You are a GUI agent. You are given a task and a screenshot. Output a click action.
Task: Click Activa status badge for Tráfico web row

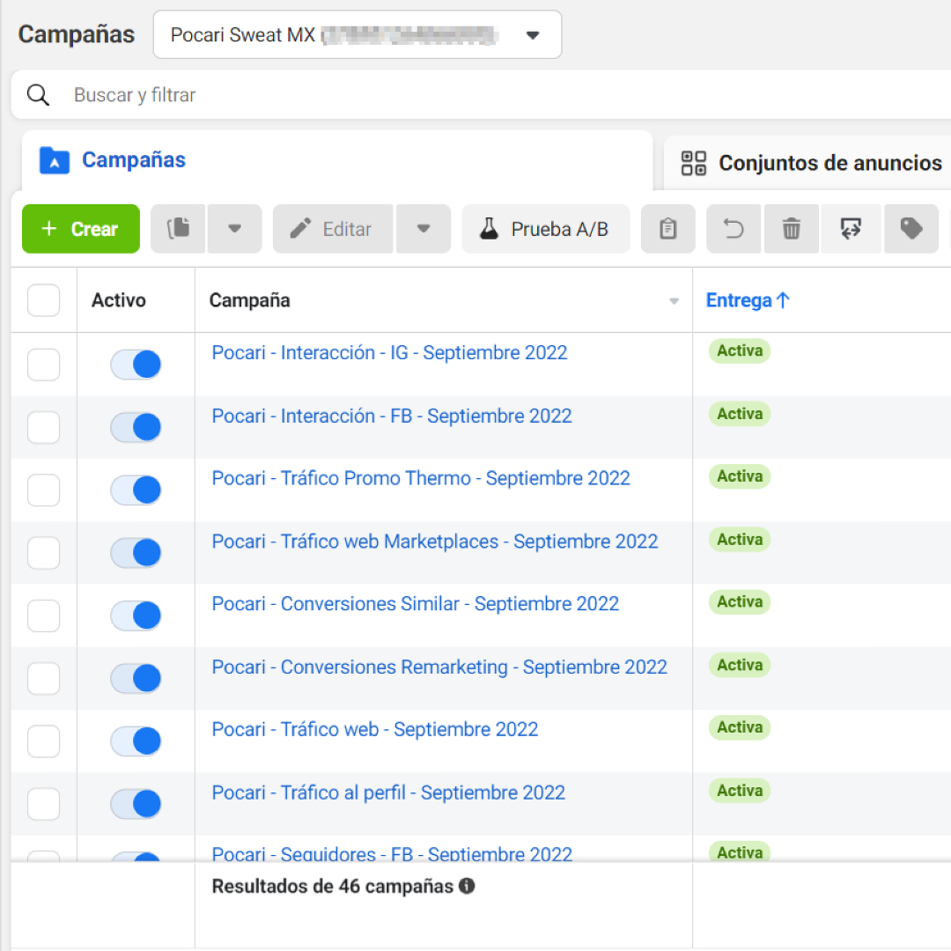740,727
